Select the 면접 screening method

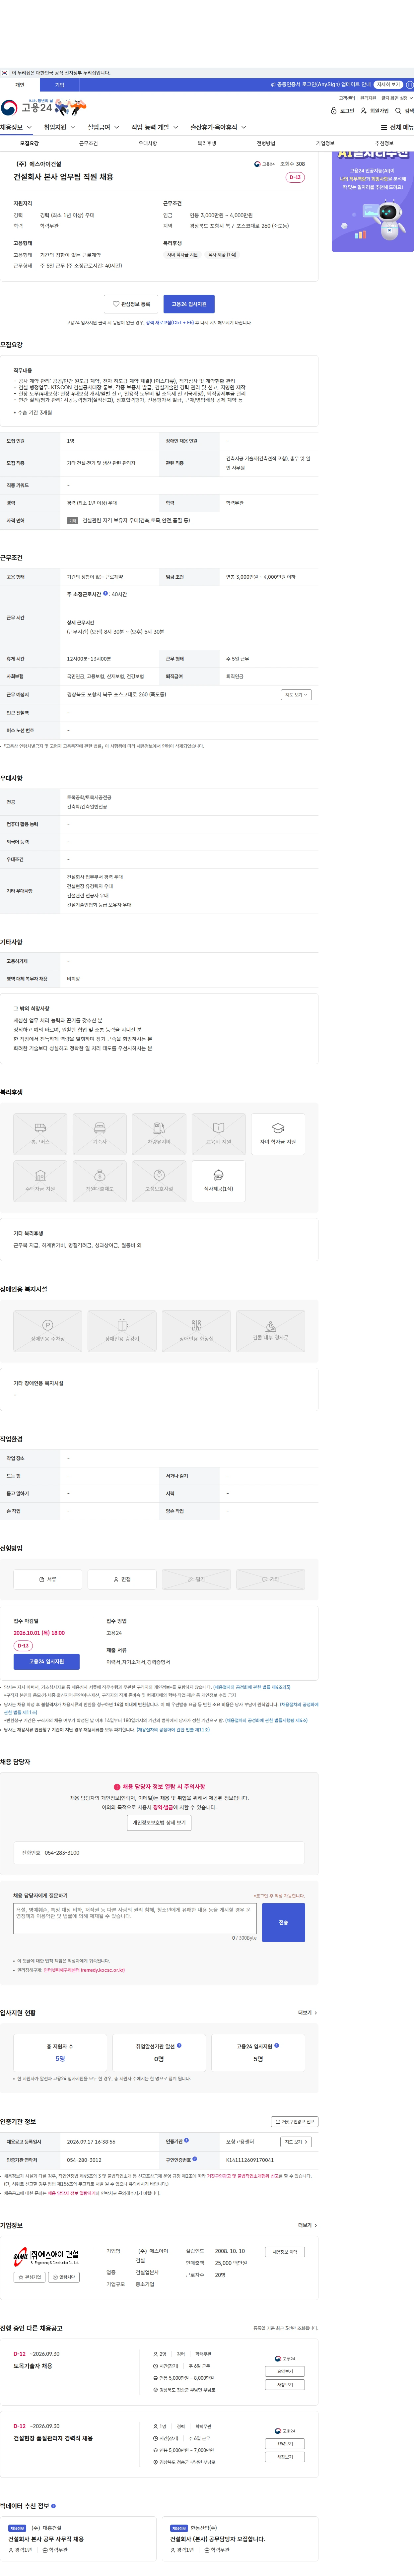122,1579
